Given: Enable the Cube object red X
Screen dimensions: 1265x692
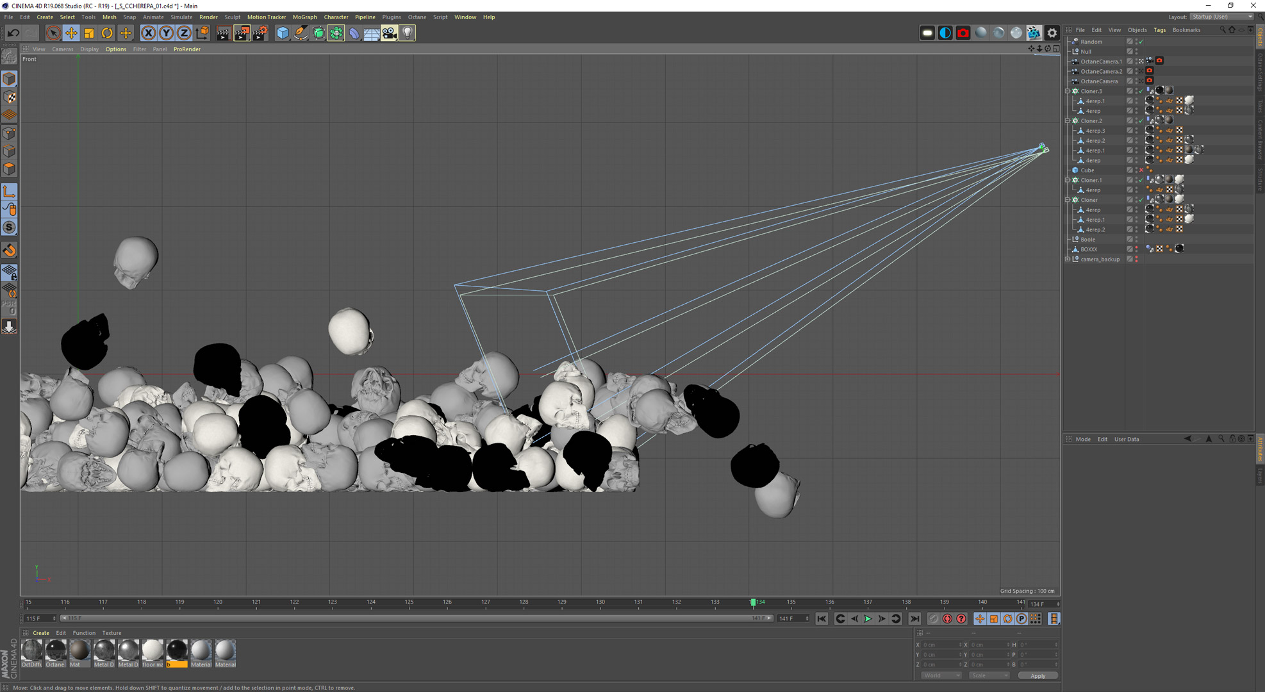Looking at the screenshot, I should pyautogui.click(x=1141, y=170).
